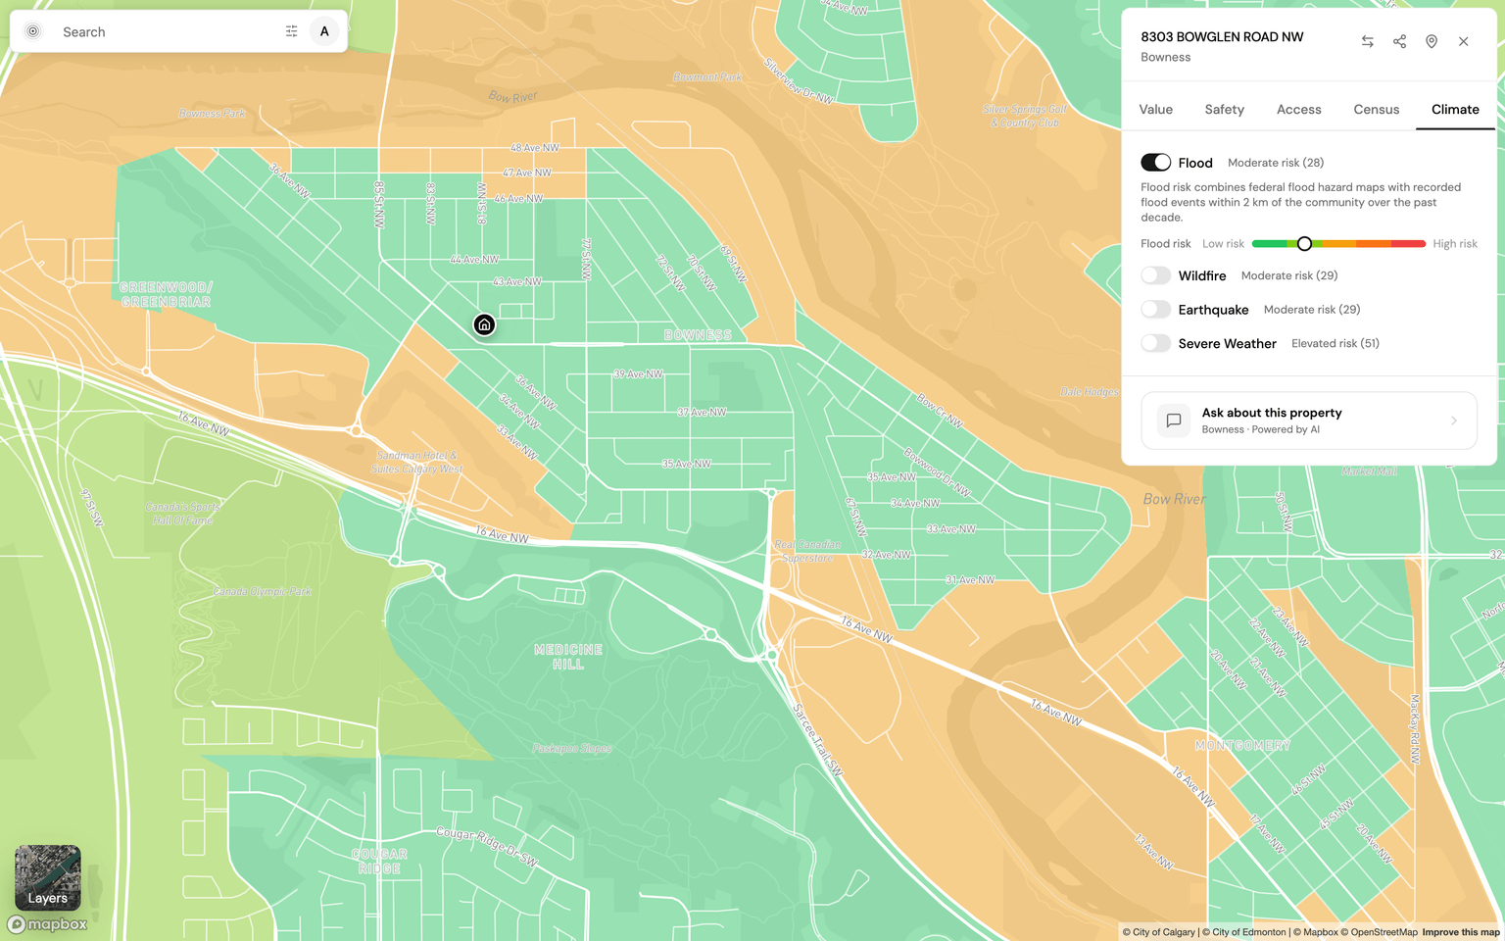Enable the Severe Weather toggle

tap(1155, 343)
